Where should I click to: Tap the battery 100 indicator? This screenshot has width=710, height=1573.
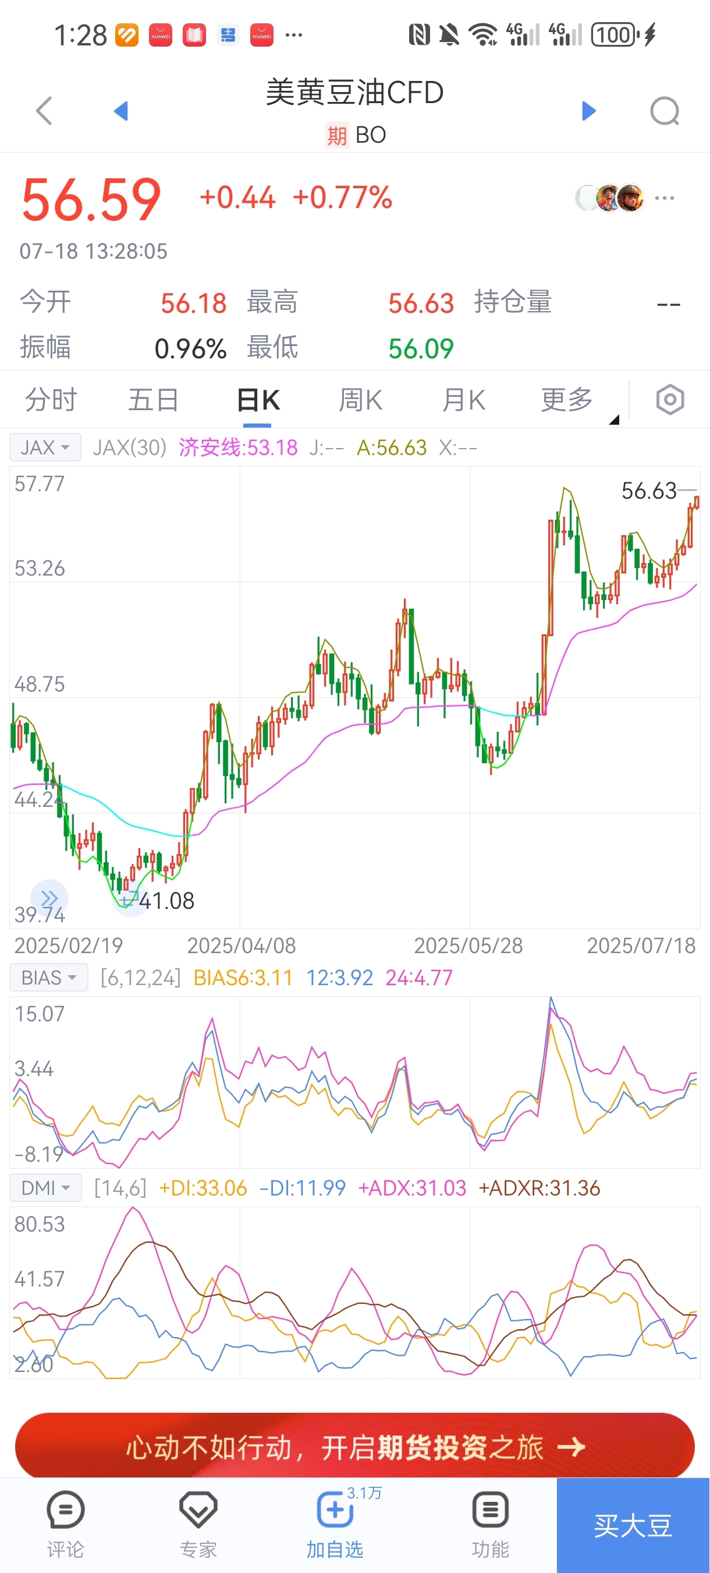(x=615, y=35)
